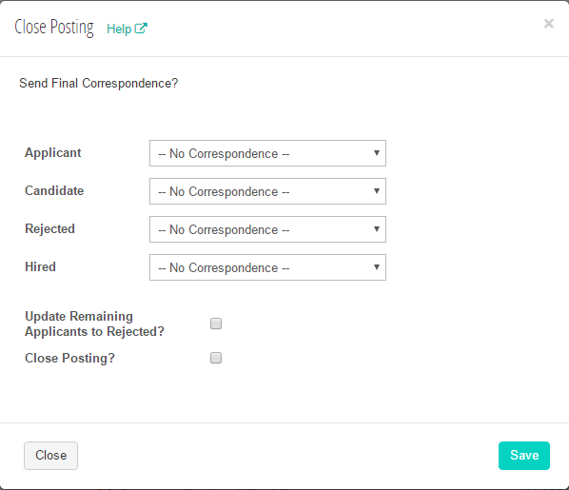Click the external link icon beside Help
Image resolution: width=569 pixels, height=490 pixels.
tap(141, 29)
